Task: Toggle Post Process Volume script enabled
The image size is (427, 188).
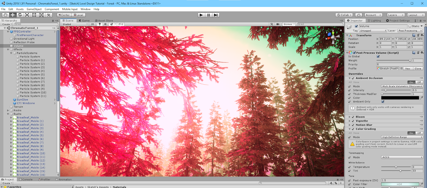Action: coord(354,53)
